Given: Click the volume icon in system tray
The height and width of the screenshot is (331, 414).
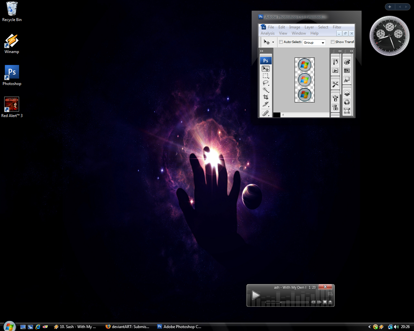Looking at the screenshot, I should click(396, 327).
